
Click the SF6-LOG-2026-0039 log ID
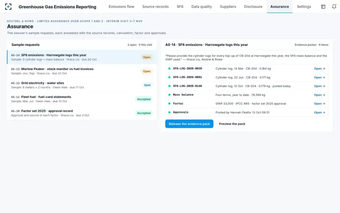point(188,68)
